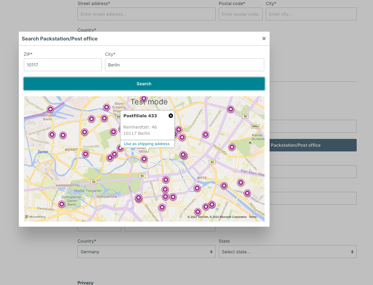Screen dimensions: 373x285
Task: Open the Microsoft Bing logo on map
Action: pos(35,217)
